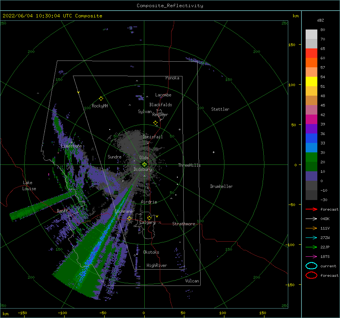Click the Airdrie label
The width and height of the screenshot is (340, 318).
click(x=149, y=202)
